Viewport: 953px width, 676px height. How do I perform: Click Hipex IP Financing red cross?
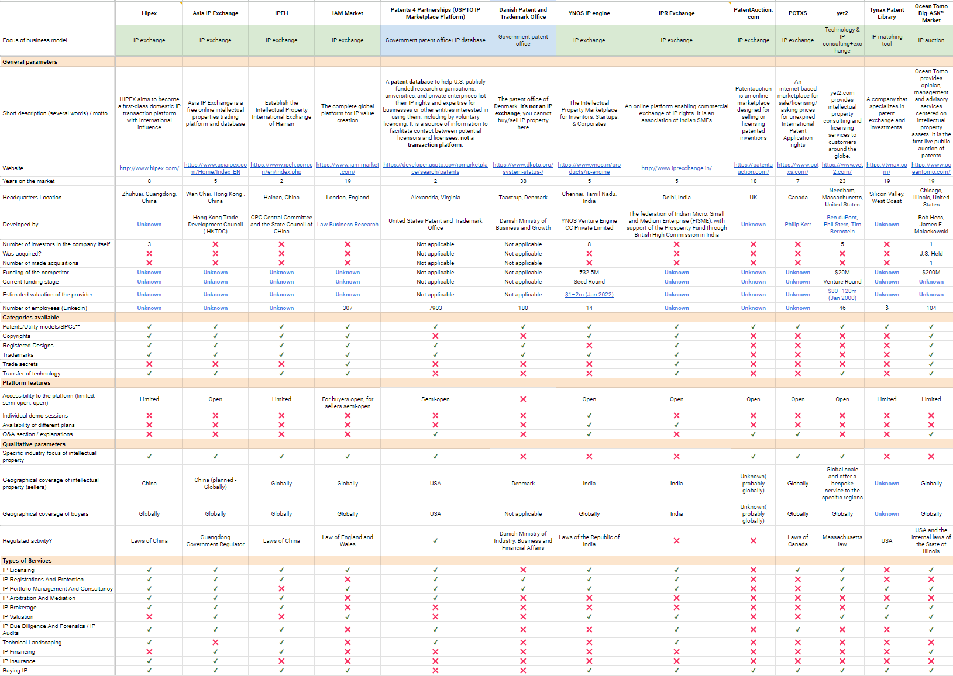[x=149, y=652]
